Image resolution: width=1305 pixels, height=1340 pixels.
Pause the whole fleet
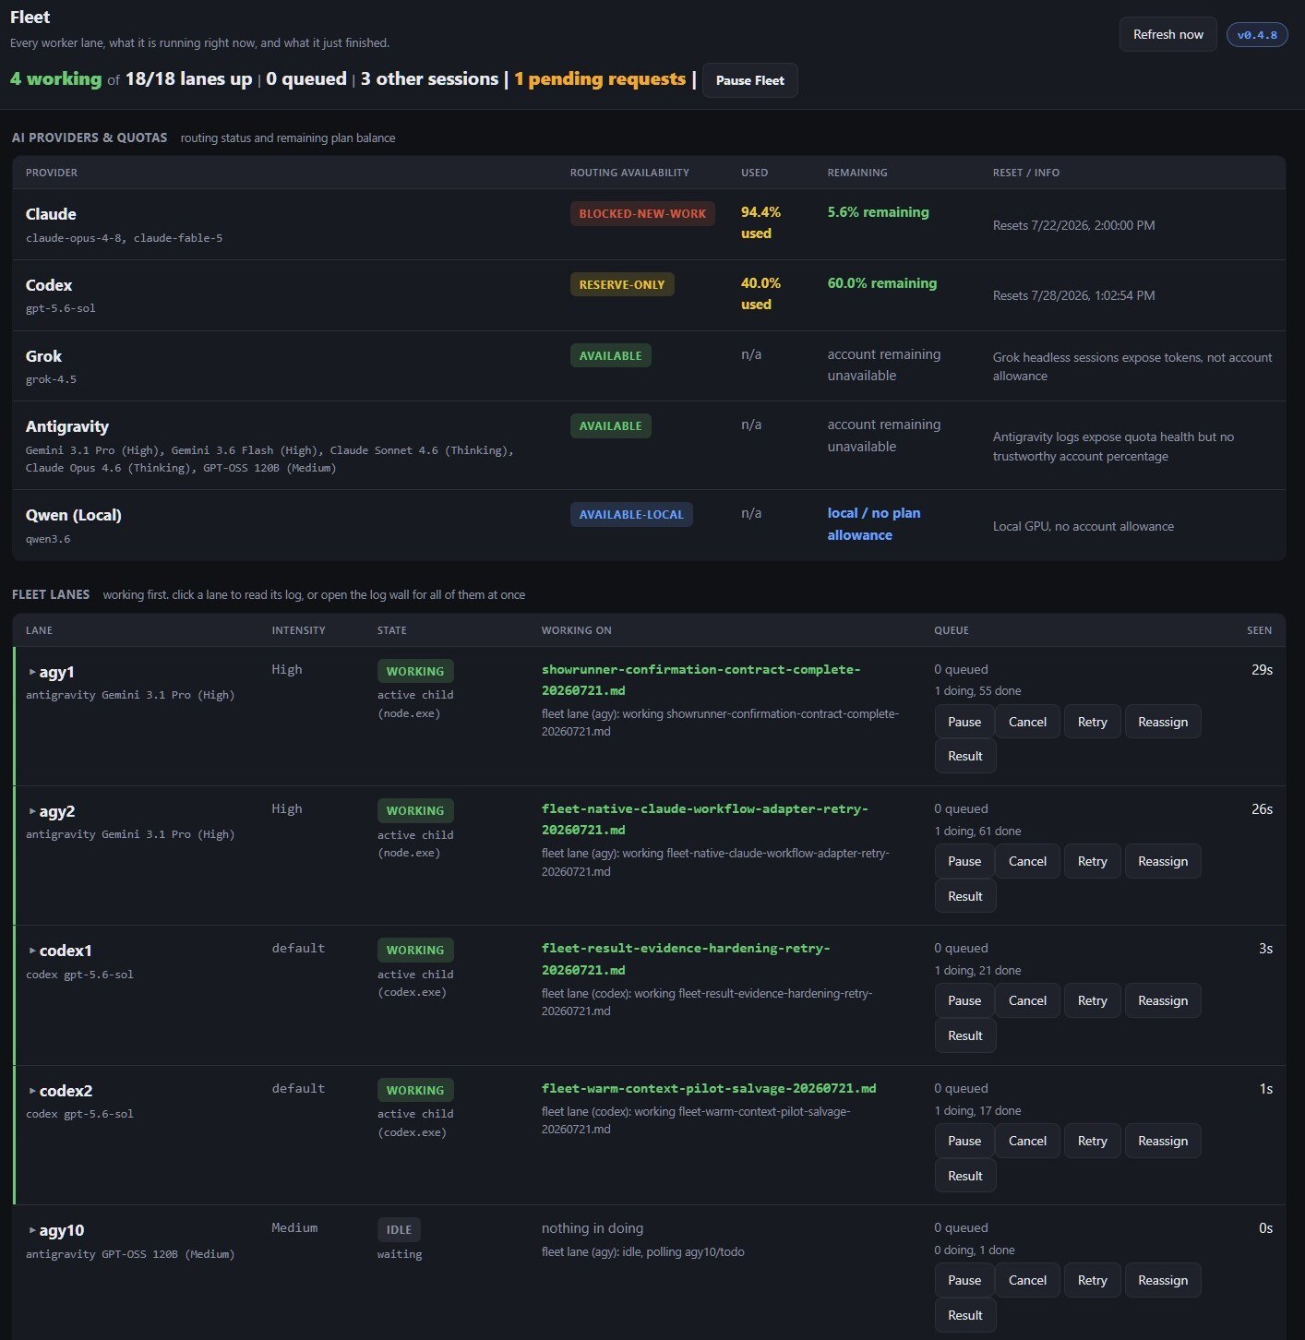[749, 80]
